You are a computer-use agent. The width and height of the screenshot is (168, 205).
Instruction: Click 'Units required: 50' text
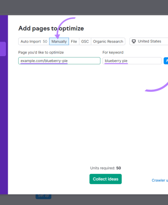(x=105, y=168)
